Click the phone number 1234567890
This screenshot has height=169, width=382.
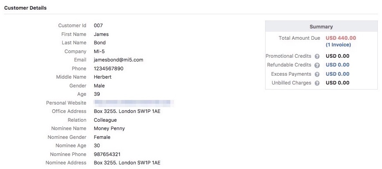tap(109, 69)
